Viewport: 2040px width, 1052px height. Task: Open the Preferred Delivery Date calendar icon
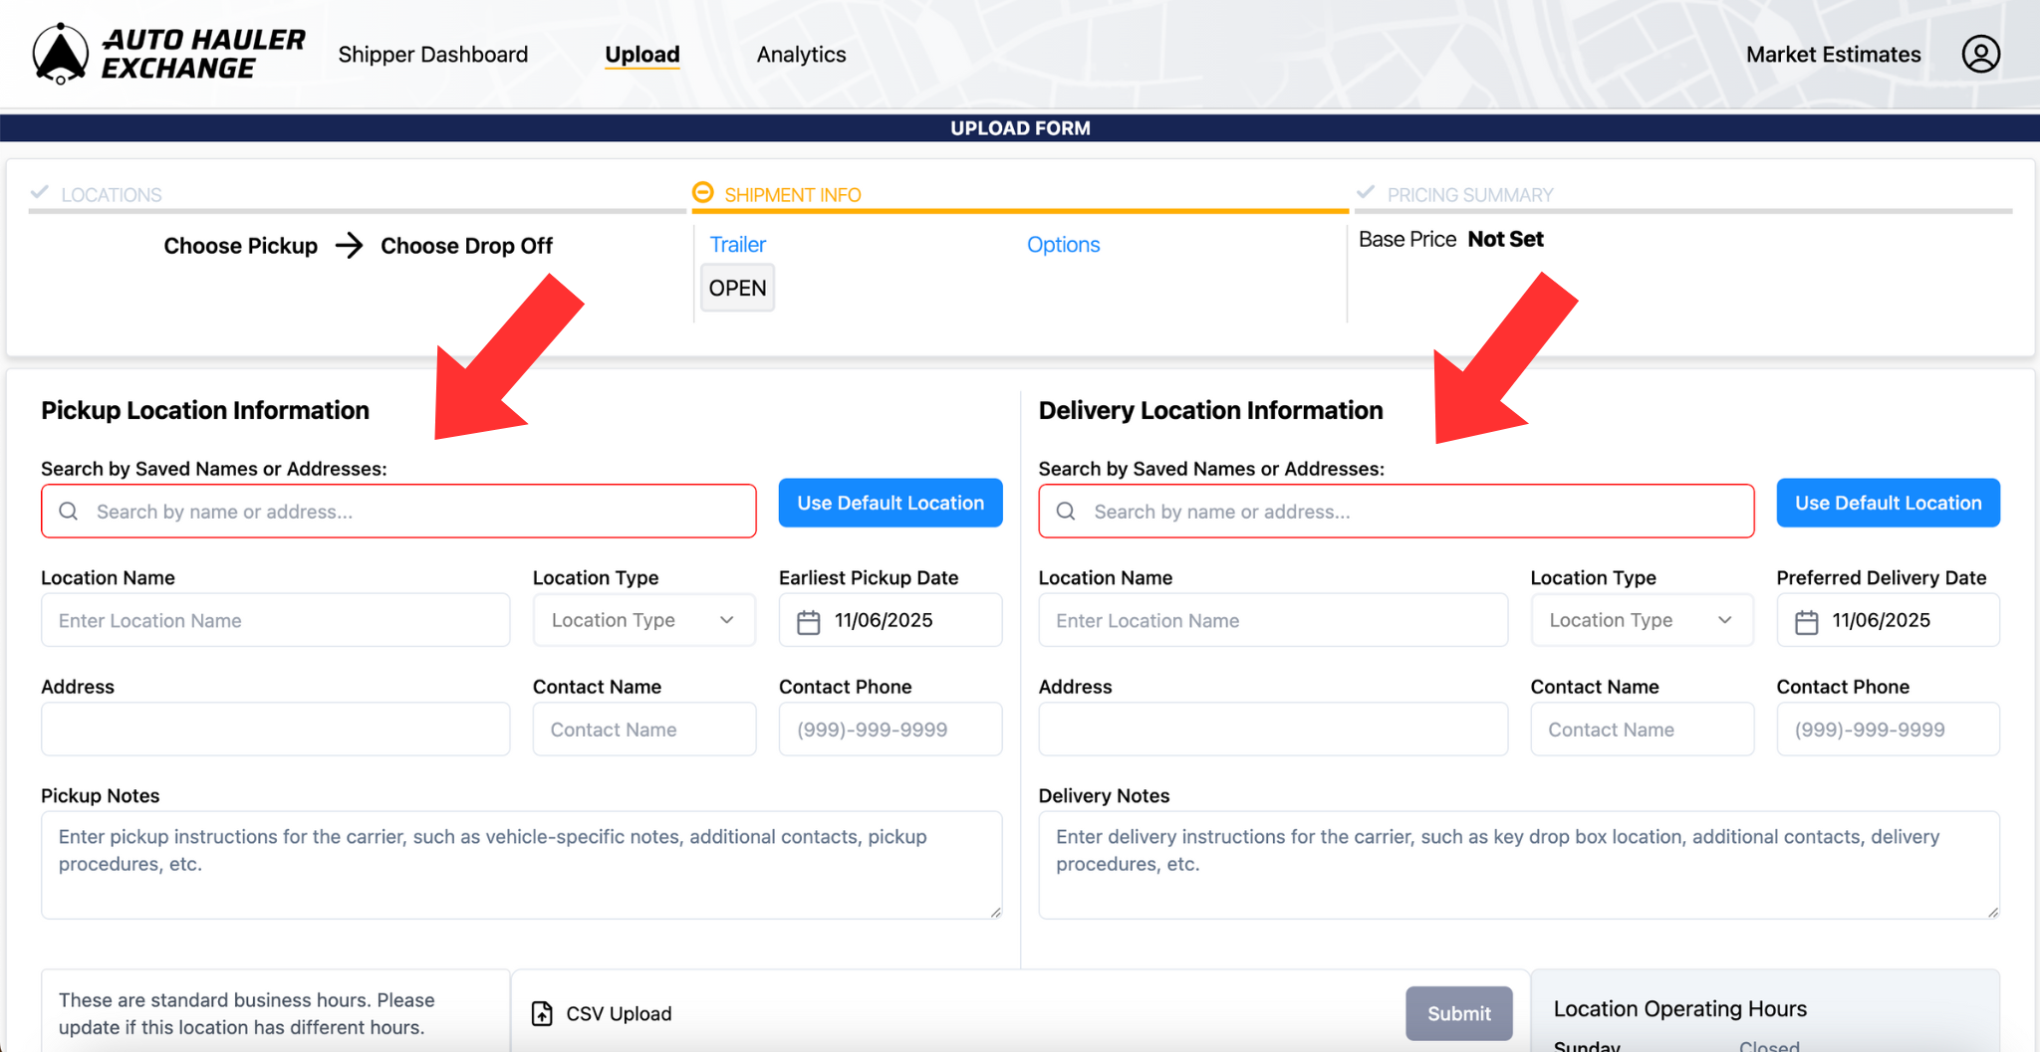pos(1808,619)
